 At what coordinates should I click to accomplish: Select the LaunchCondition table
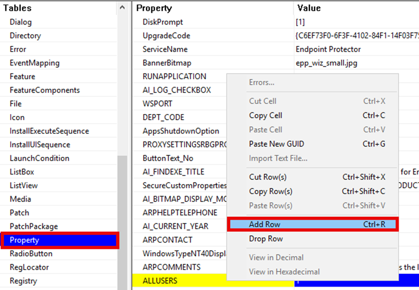tap(40, 158)
